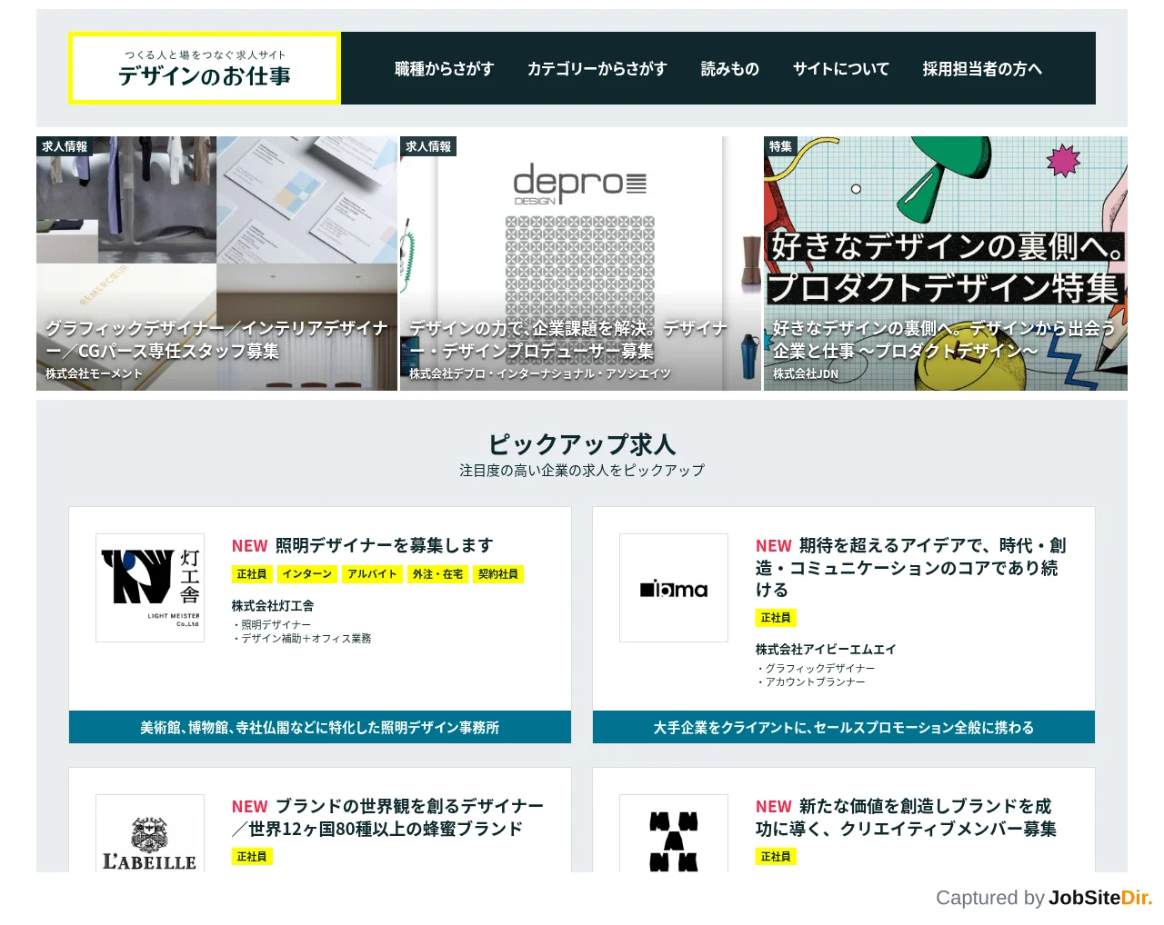The height and width of the screenshot is (925, 1164).
Task: Click the 求人情報 label on the depro banner
Action: (x=428, y=146)
